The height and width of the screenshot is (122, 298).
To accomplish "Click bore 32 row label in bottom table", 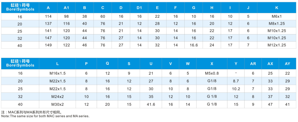I will coord(20,97).
